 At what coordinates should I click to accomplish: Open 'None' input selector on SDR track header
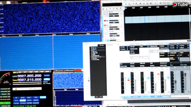114,29
